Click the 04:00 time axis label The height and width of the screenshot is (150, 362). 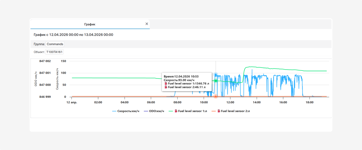125,102
